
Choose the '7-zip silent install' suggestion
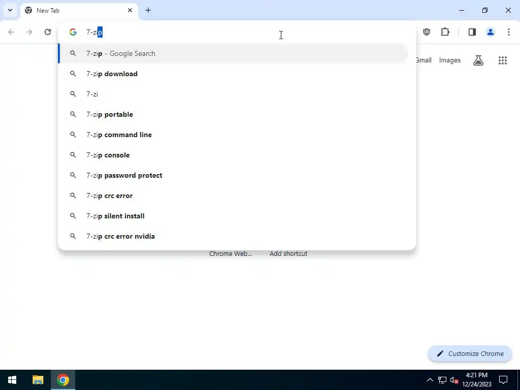[234, 216]
